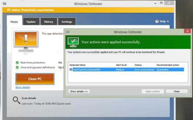Image resolution: width=193 pixels, height=120 pixels.
Task: Click the Recommended action column header
Action: point(168,65)
